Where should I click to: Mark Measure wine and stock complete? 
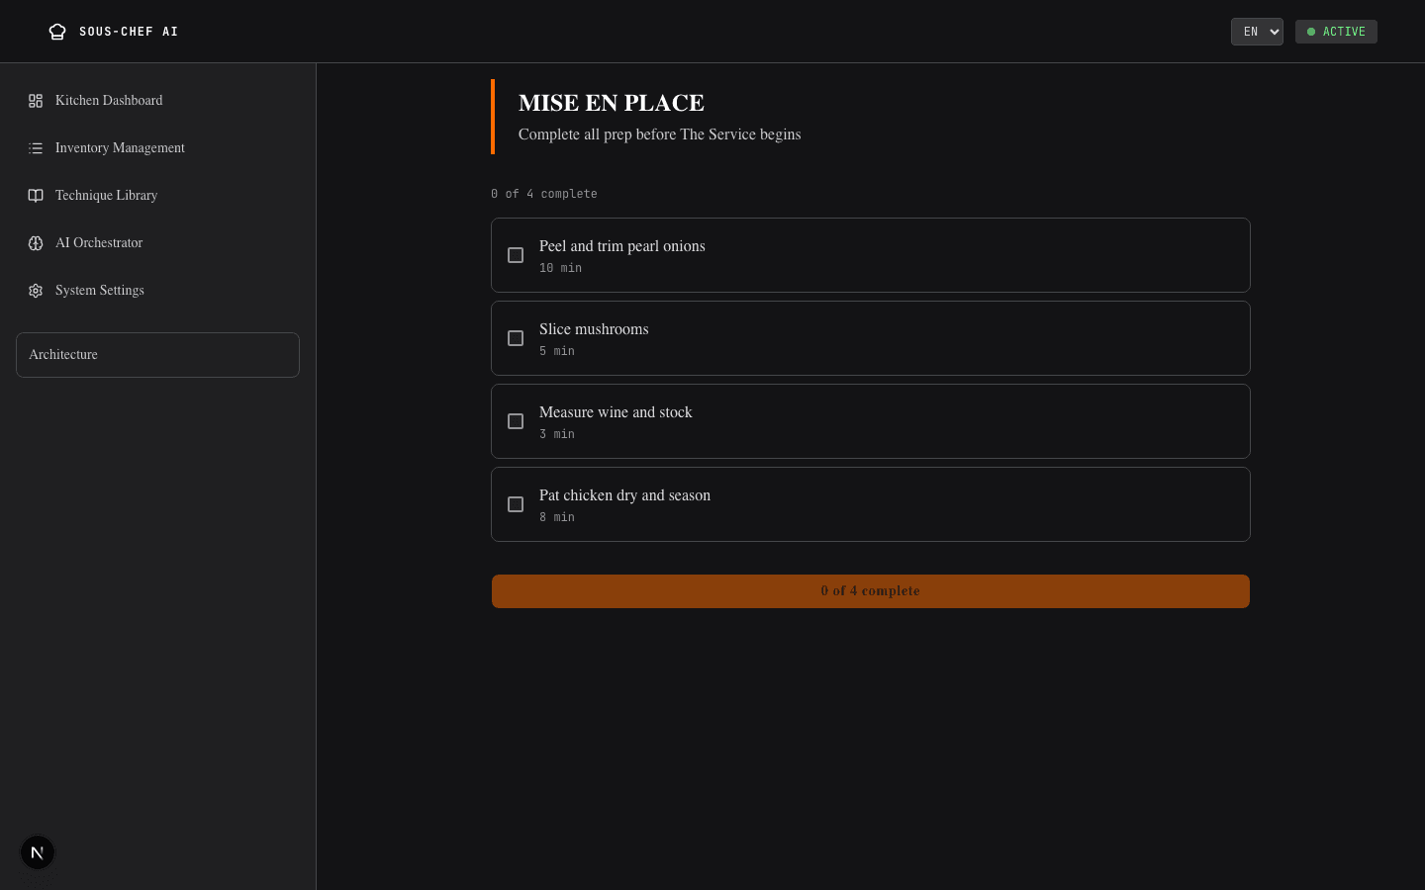pos(516,421)
